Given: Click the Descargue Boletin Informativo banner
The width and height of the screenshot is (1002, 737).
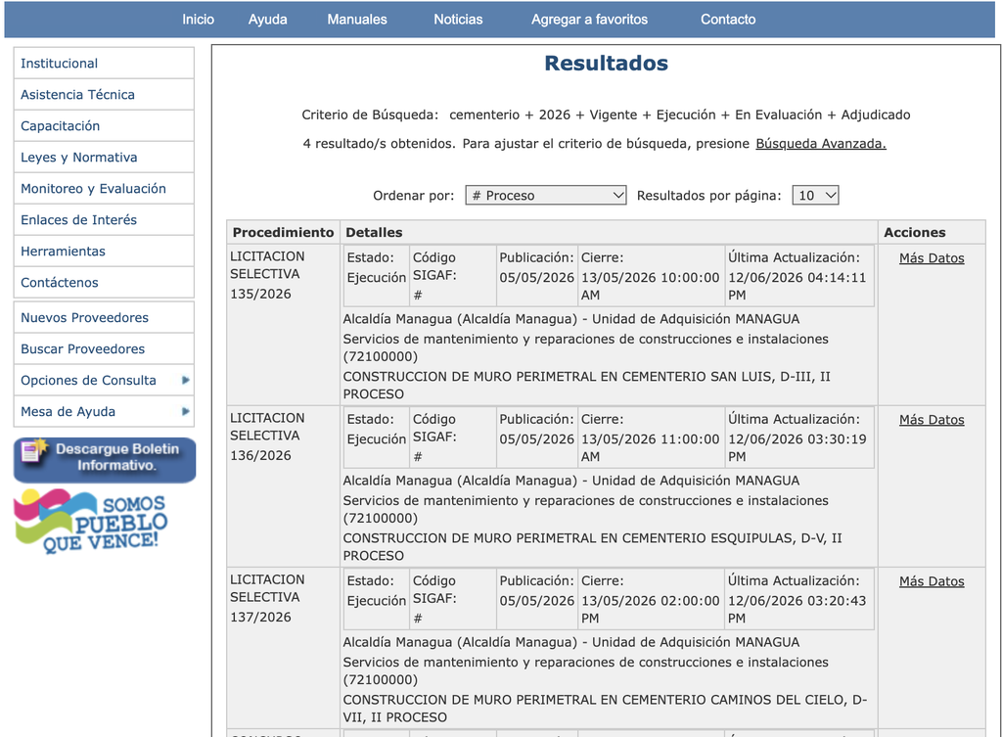Looking at the screenshot, I should click(105, 460).
